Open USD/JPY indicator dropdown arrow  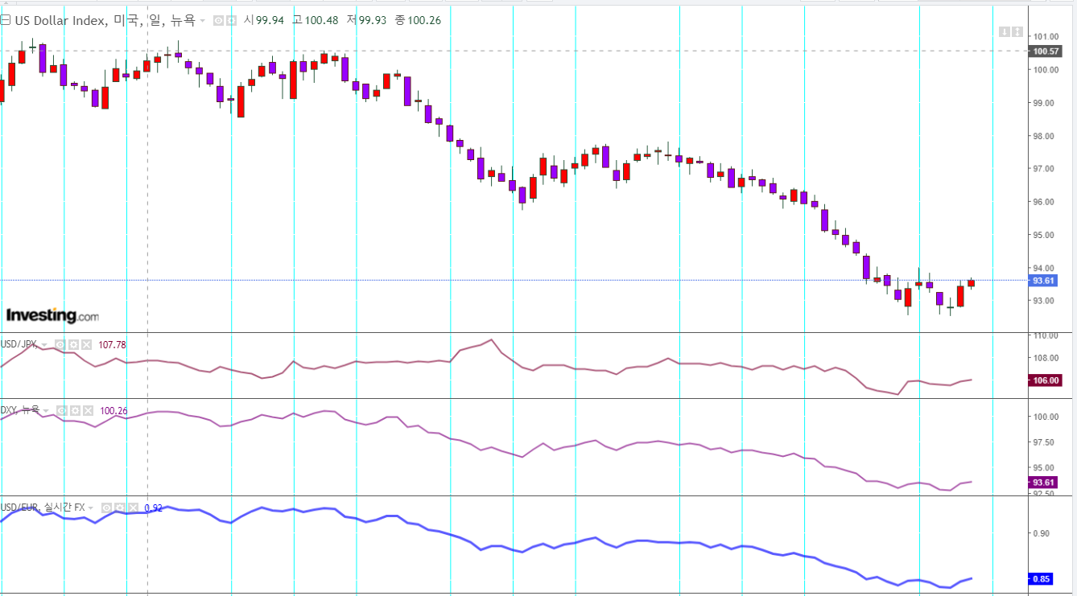[44, 345]
